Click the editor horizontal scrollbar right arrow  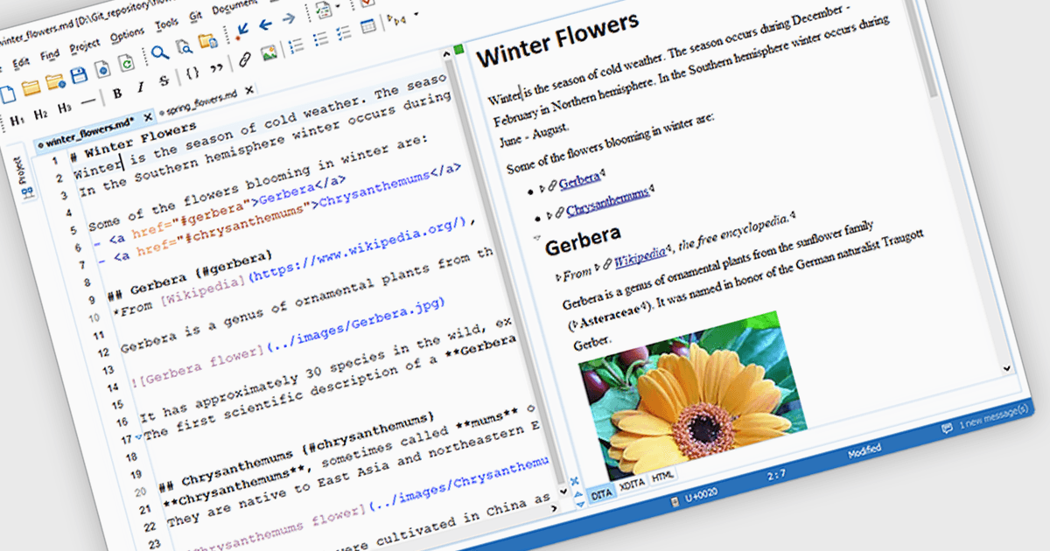point(554,508)
